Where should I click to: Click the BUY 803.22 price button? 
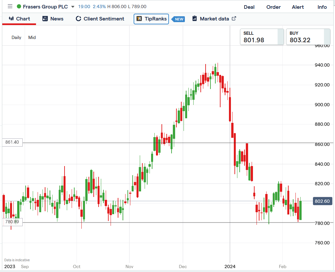click(308, 37)
